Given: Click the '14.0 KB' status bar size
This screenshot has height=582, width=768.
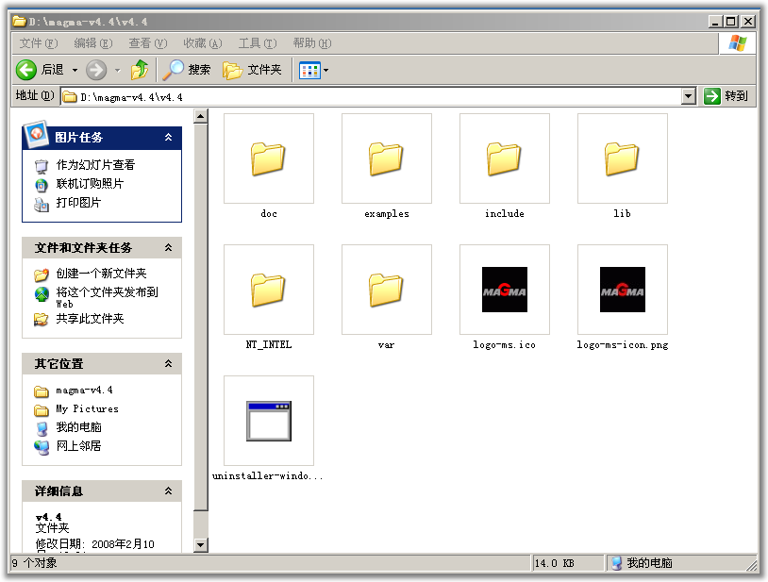Looking at the screenshot, I should 554,563.
